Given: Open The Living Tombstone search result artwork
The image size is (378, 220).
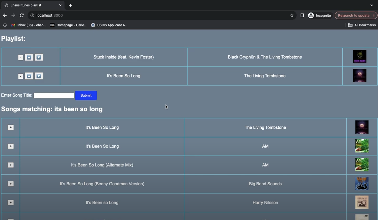Looking at the screenshot, I should coord(362,127).
